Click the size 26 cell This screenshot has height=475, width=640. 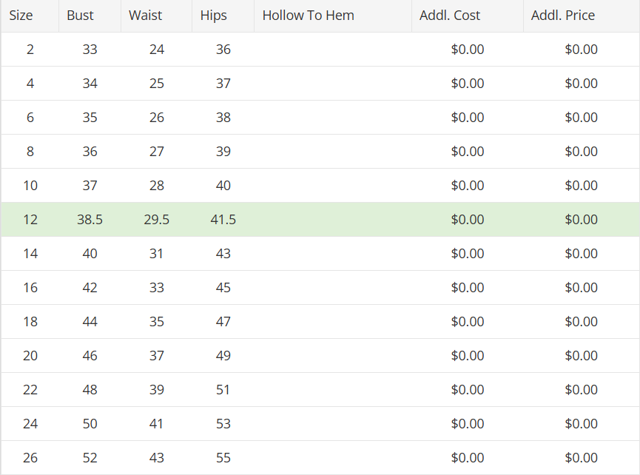point(30,458)
